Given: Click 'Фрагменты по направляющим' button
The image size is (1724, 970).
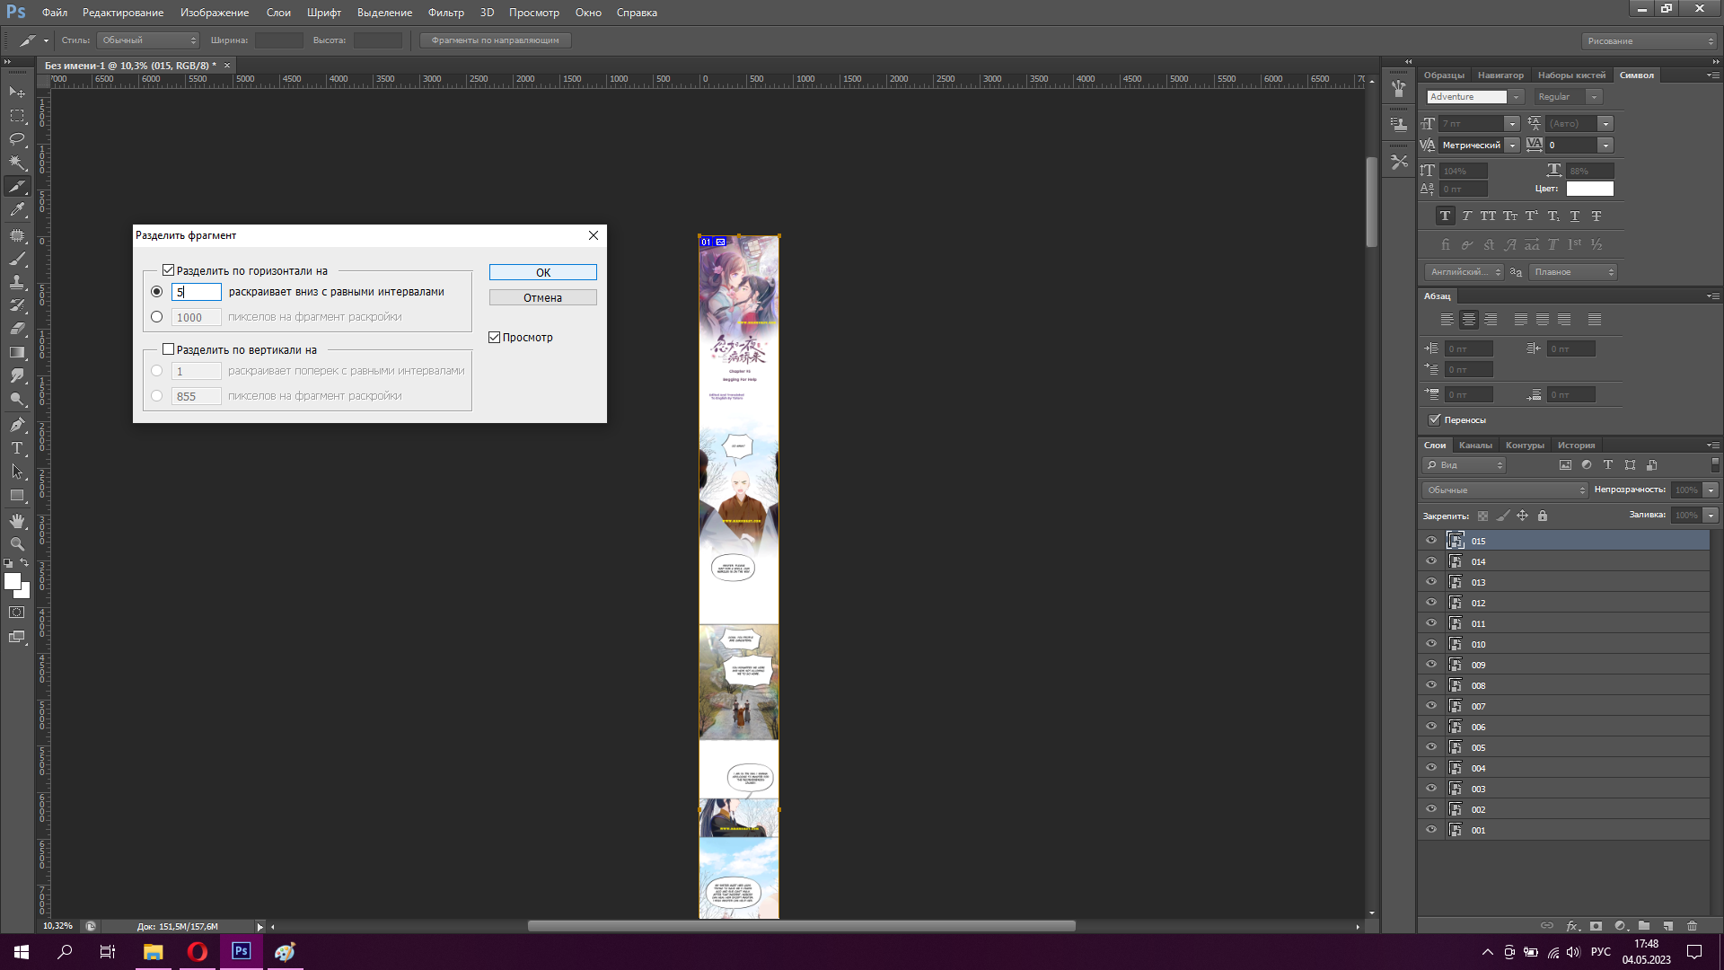Looking at the screenshot, I should click(x=495, y=40).
